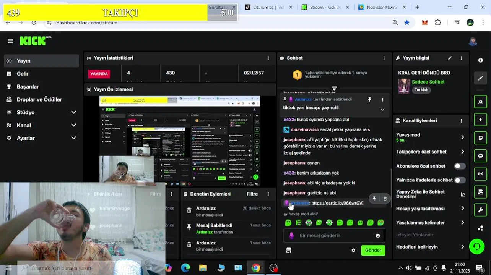491x275 pixels.
Task: Click the Kick logo
Action: pos(35,40)
